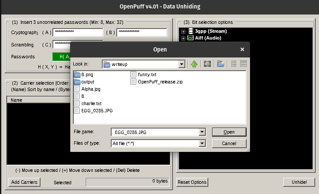Select the charlie.txt file
Image resolution: width=319 pixels, height=194 pixels.
pyautogui.click(x=92, y=103)
